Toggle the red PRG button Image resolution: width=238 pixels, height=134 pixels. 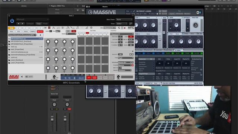(74, 31)
